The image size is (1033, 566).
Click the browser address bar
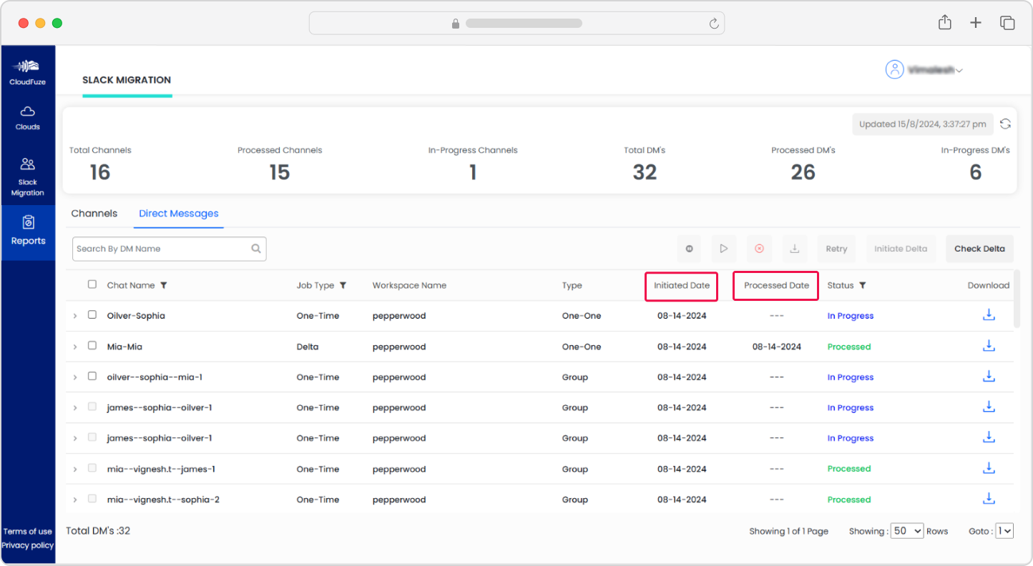[x=516, y=23]
